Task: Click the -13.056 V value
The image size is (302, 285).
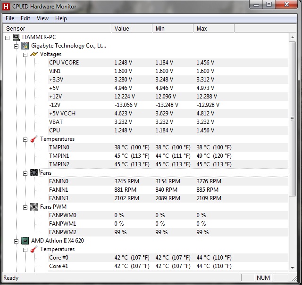Action: click(126, 105)
